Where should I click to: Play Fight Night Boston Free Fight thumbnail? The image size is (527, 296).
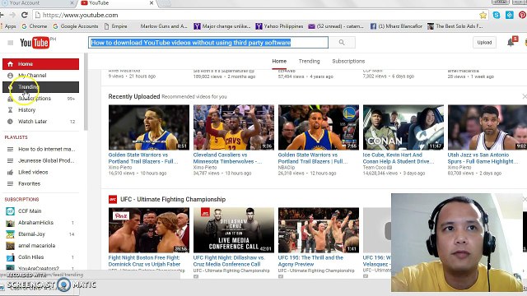pyautogui.click(x=149, y=230)
